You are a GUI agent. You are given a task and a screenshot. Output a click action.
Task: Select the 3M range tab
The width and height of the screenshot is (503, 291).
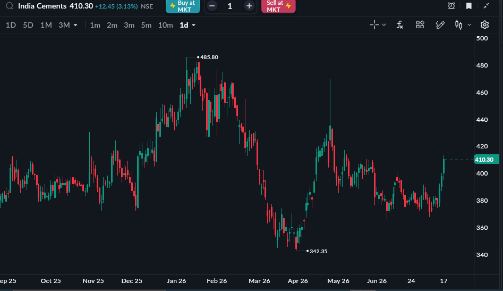coord(64,25)
